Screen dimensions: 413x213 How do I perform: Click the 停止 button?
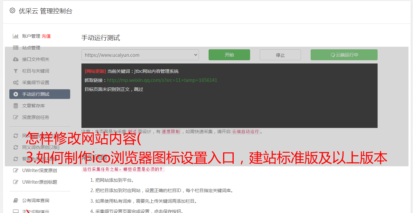[x=280, y=55]
